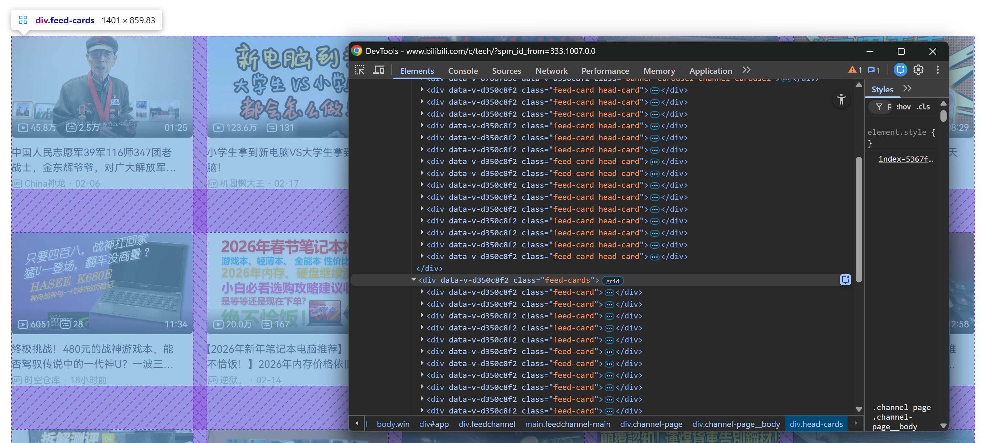Click the filter funnel in Styles pane
981x443 pixels.
click(x=880, y=107)
